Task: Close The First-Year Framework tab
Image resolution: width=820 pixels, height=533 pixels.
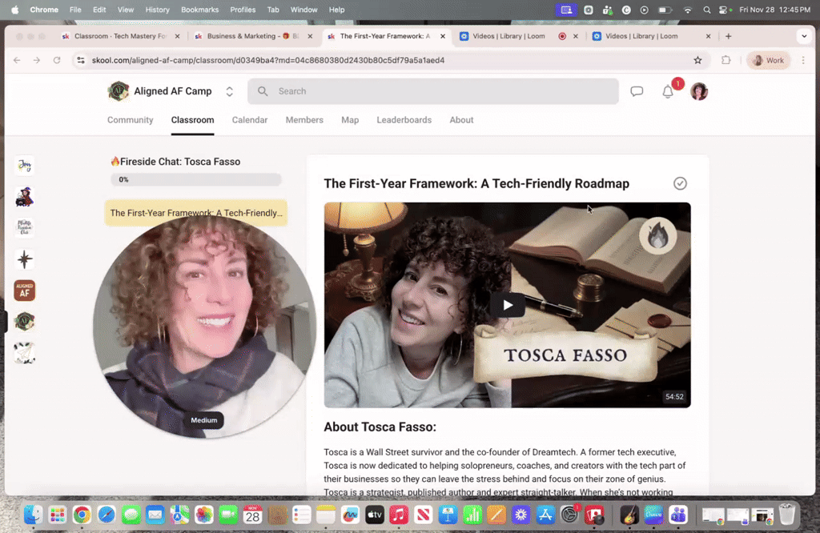Action: click(443, 36)
